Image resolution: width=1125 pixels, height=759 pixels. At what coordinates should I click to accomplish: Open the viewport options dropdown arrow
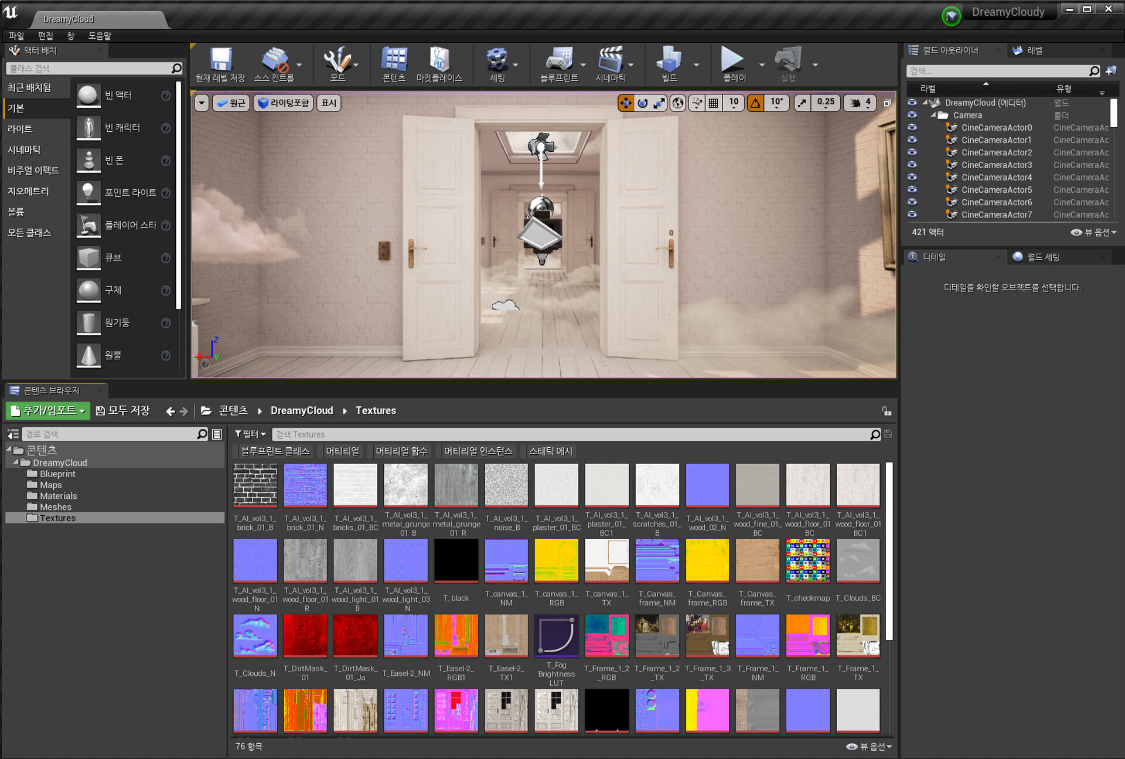click(202, 103)
